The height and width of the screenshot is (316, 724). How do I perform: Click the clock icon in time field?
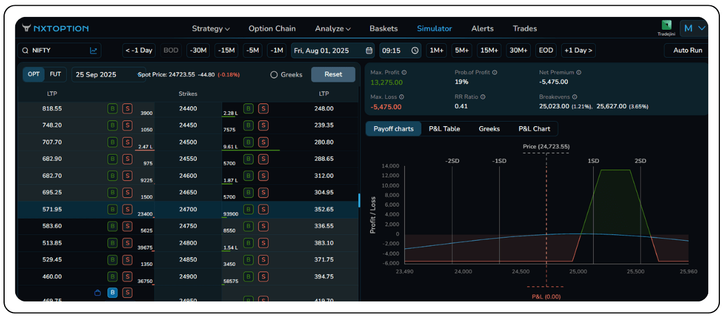coord(415,51)
